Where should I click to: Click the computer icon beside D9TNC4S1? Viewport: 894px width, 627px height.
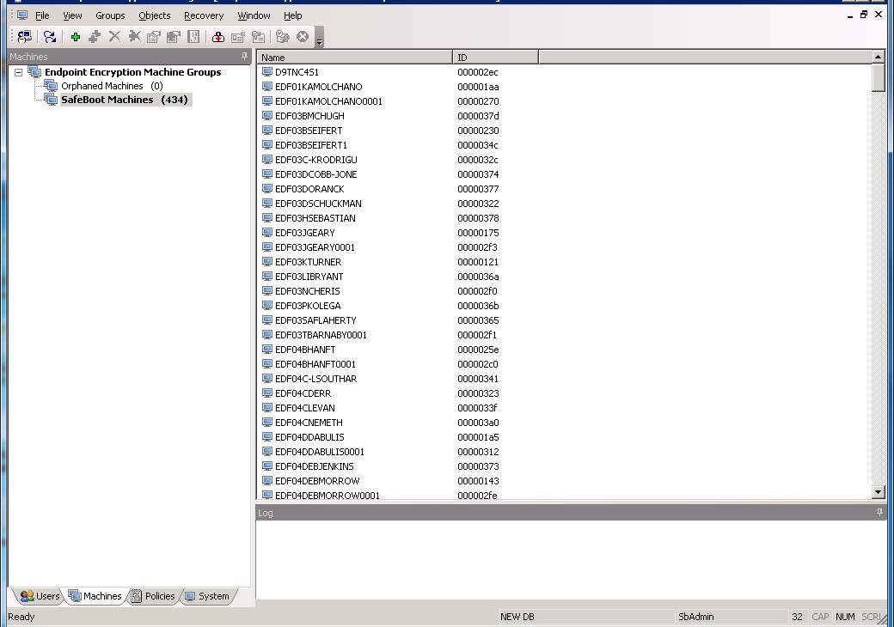click(x=267, y=72)
